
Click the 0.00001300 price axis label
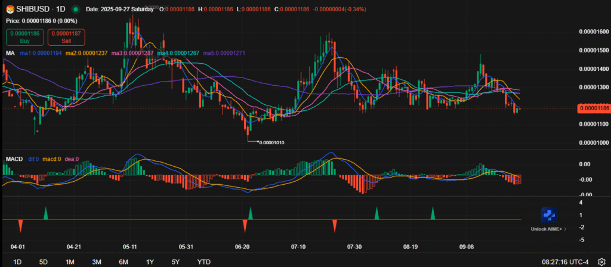point(594,87)
